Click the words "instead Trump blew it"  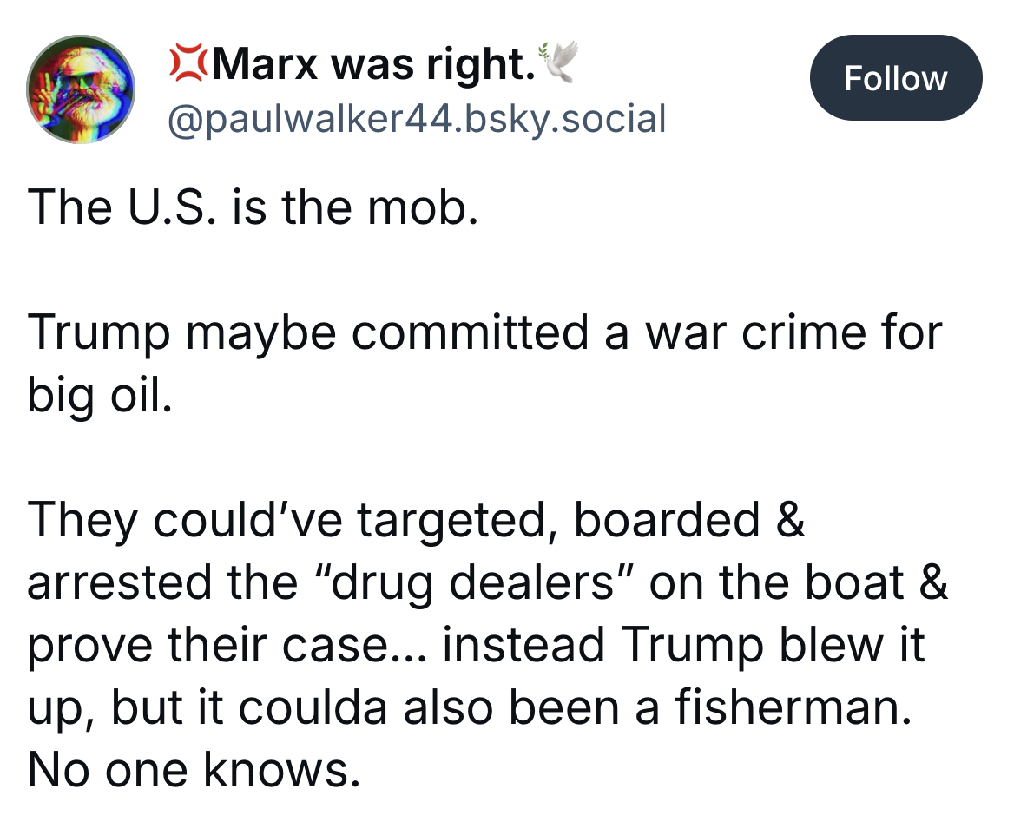(683, 645)
